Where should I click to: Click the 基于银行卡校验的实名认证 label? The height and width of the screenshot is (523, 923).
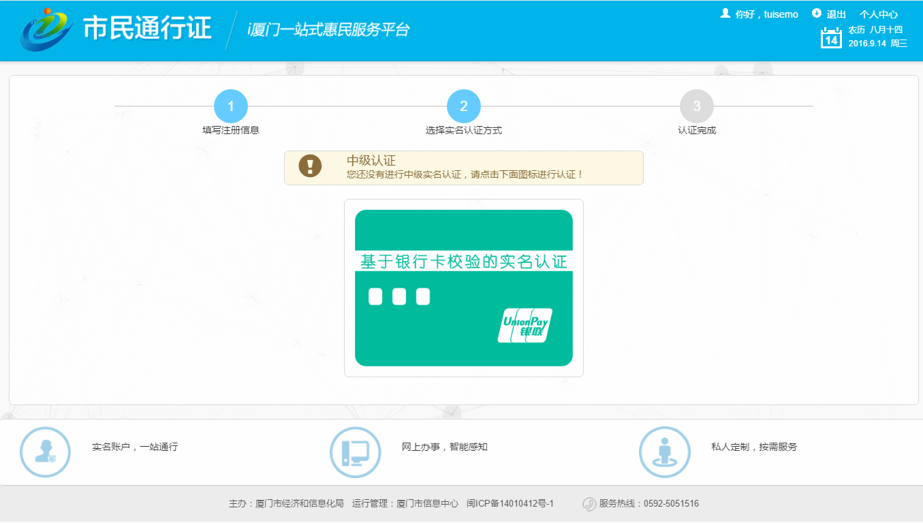pos(464,261)
